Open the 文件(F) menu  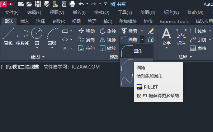pyautogui.click(x=12, y=13)
